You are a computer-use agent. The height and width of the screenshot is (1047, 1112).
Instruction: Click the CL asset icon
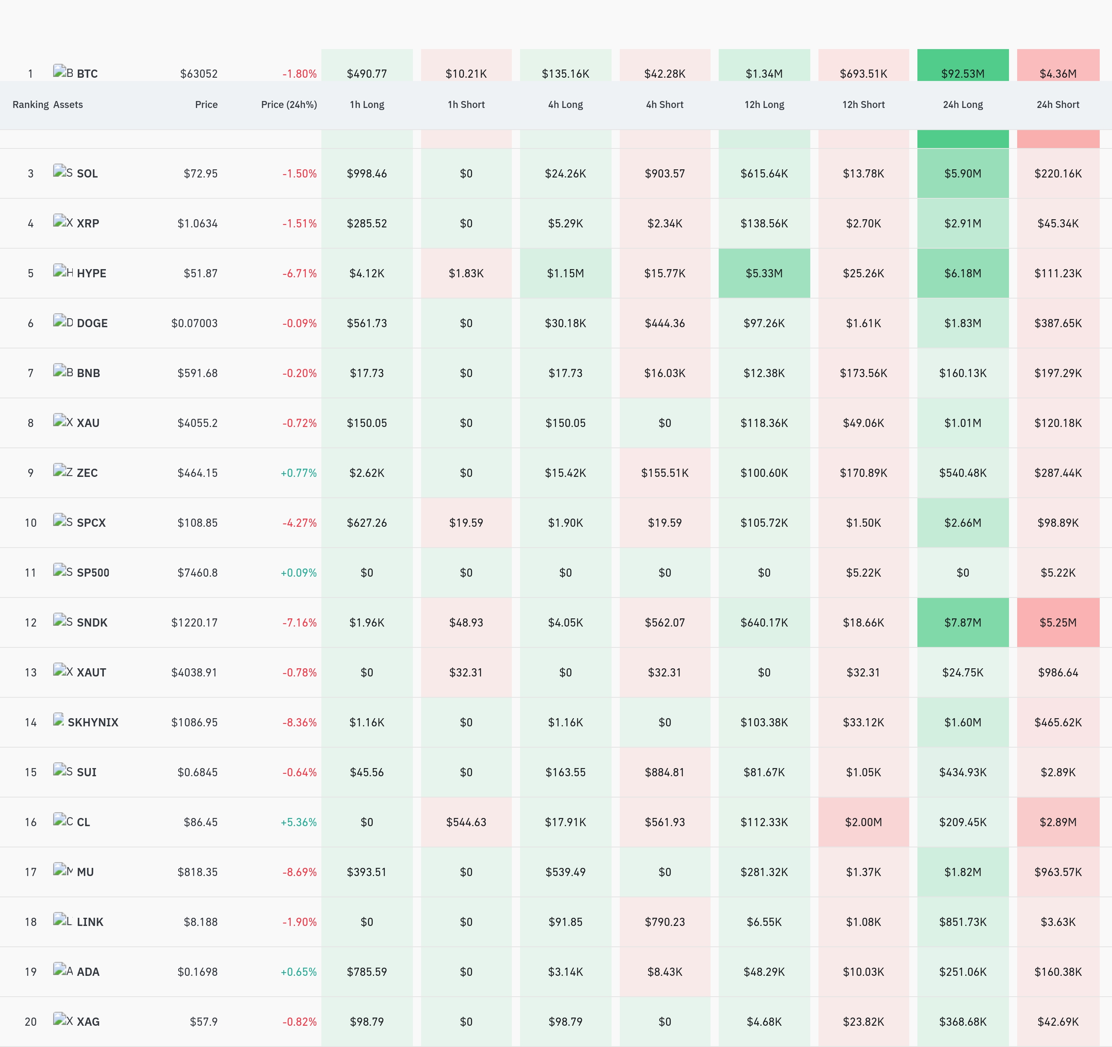pyautogui.click(x=63, y=820)
